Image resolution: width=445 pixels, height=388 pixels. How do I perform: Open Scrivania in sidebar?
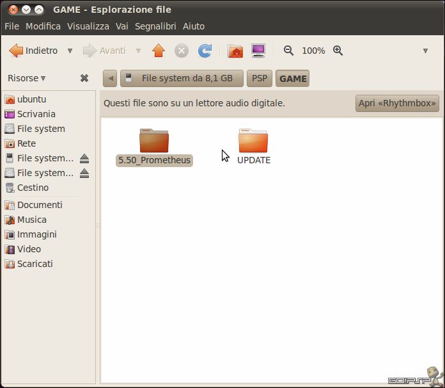(x=36, y=114)
